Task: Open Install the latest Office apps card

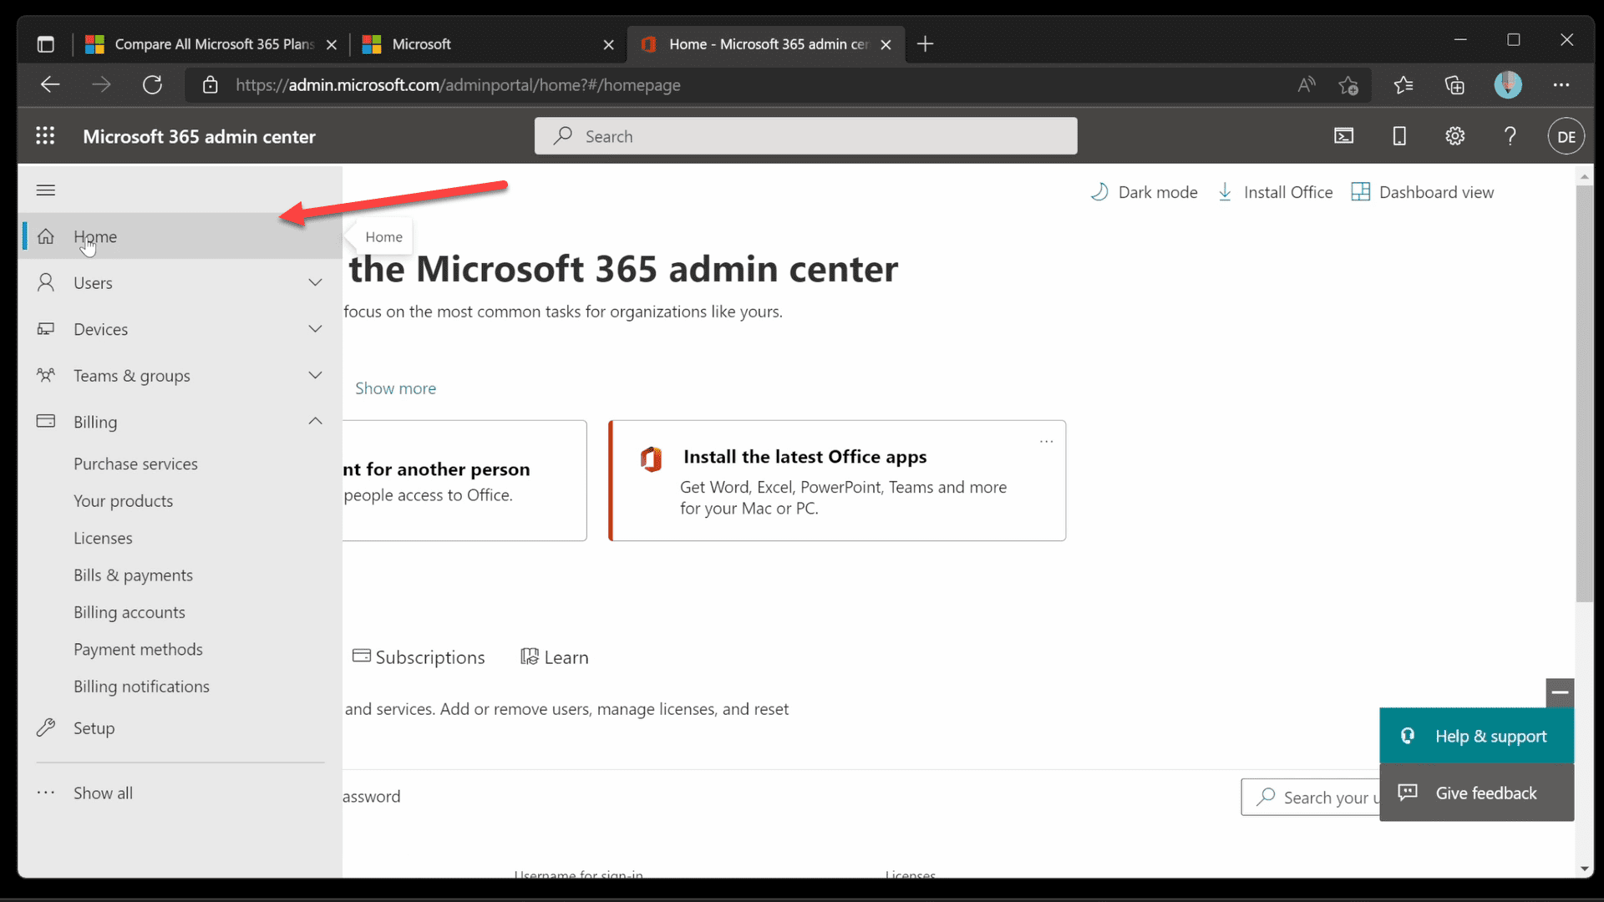Action: (837, 480)
